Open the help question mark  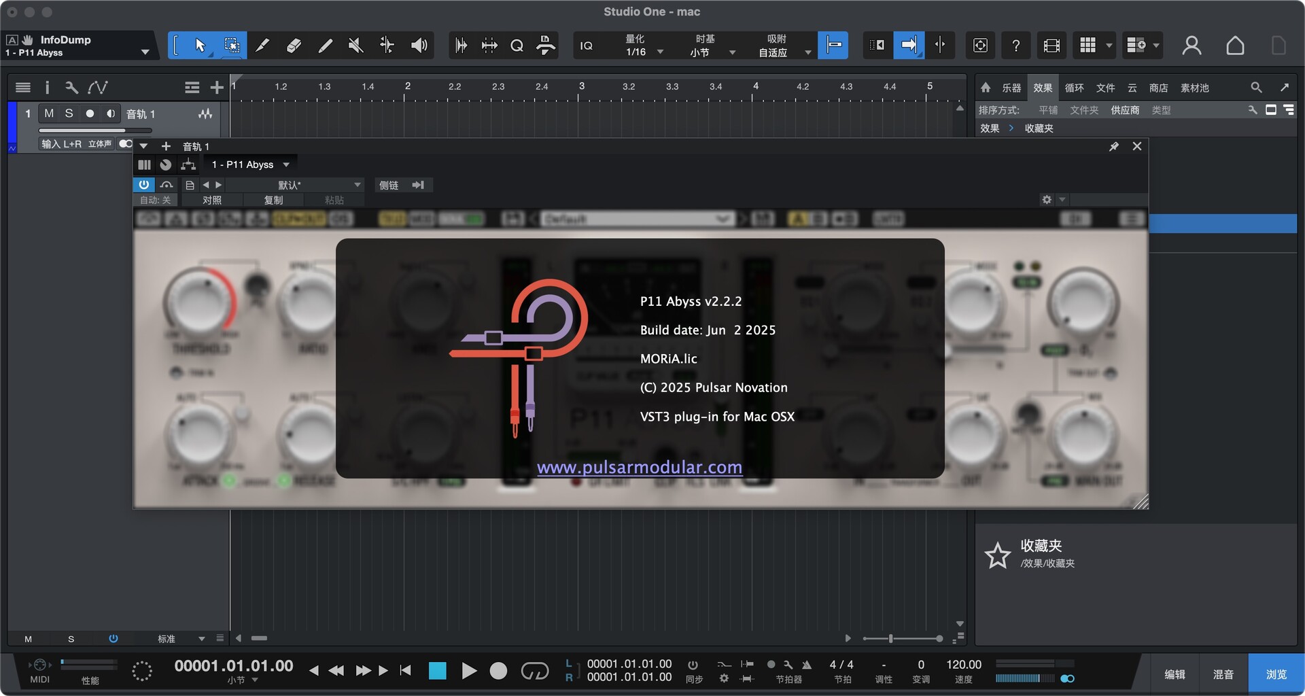[x=1015, y=46]
